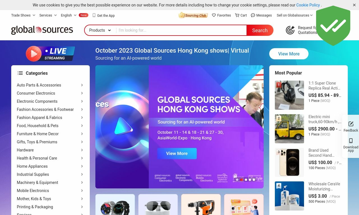Open the Live Streaming play badge

(50, 54)
